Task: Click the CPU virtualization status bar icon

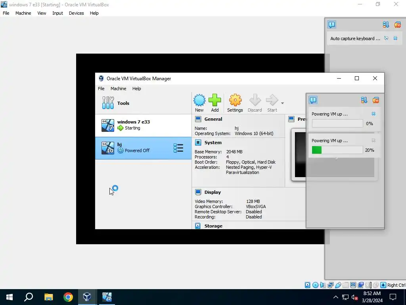Action: pos(368,285)
